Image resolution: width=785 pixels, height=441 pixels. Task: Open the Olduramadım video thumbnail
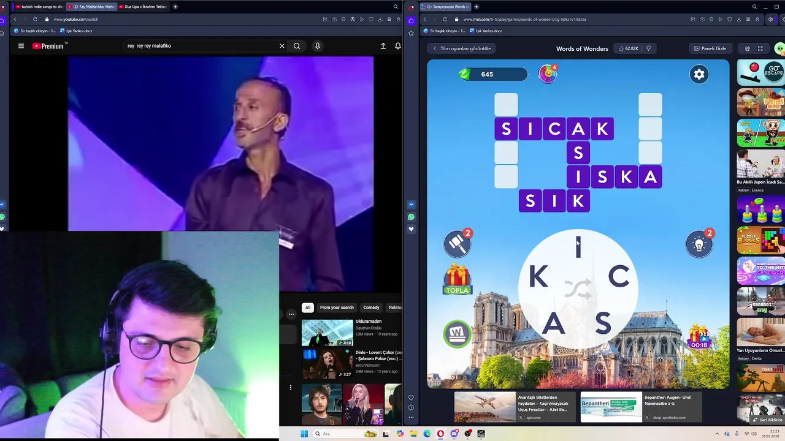(x=327, y=333)
